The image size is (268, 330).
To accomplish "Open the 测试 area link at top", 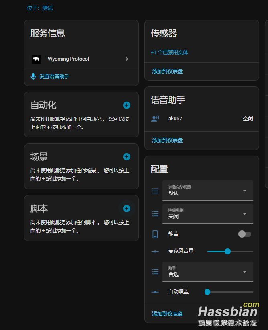I will (x=47, y=8).
